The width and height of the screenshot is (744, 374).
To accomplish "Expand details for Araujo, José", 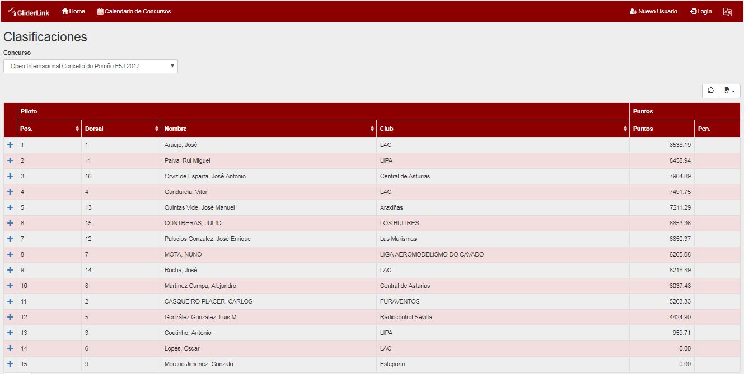I will click(x=10, y=145).
